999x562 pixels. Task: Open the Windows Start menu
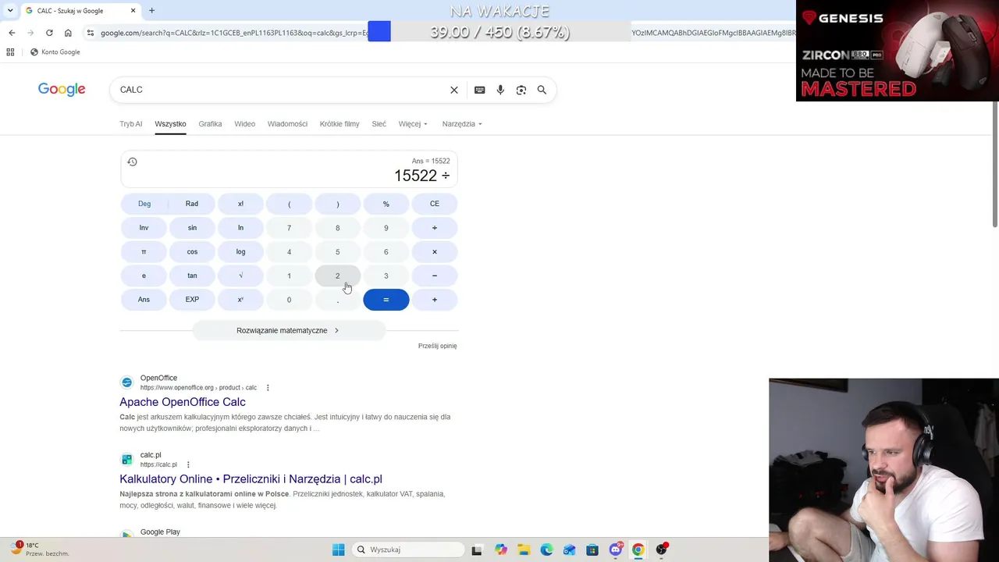tap(338, 550)
